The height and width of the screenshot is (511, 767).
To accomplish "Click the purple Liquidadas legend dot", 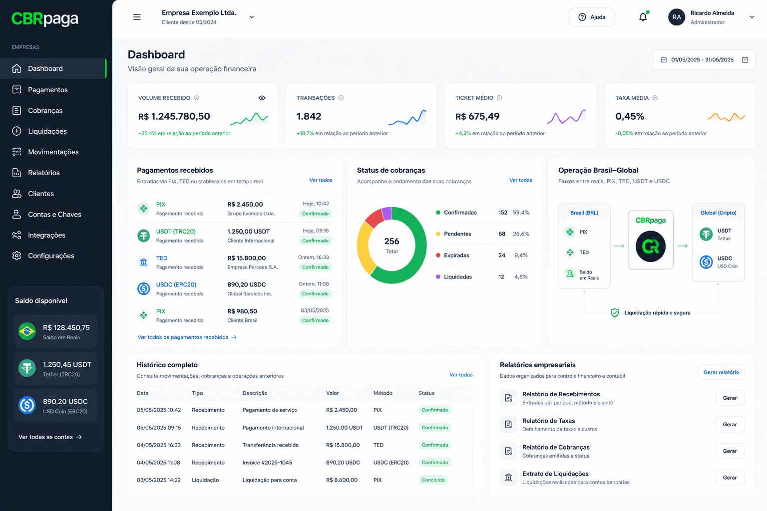I will click(438, 277).
